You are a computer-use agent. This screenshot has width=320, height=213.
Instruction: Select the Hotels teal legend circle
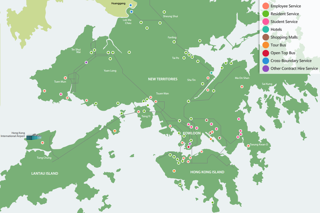[x=265, y=29]
